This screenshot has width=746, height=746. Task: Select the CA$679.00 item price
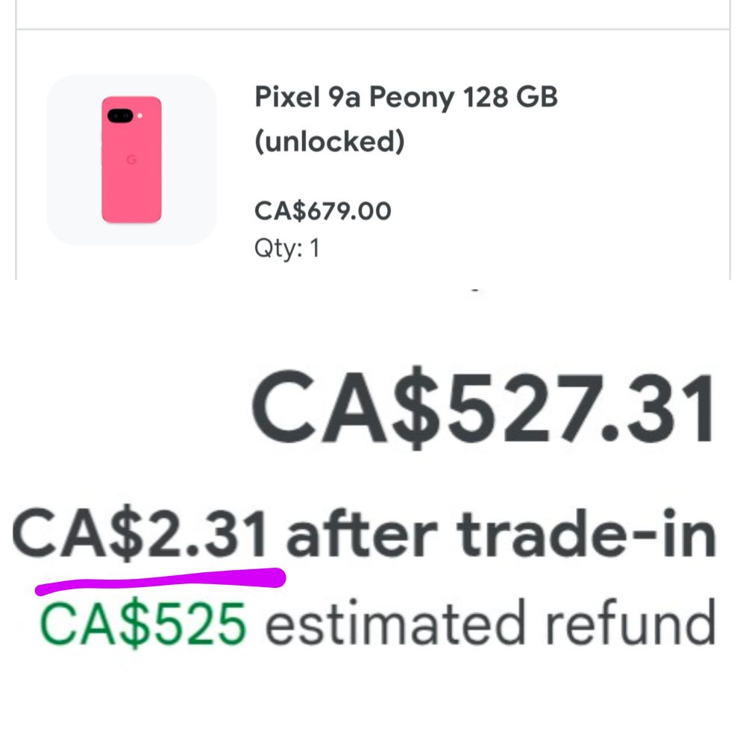[322, 211]
